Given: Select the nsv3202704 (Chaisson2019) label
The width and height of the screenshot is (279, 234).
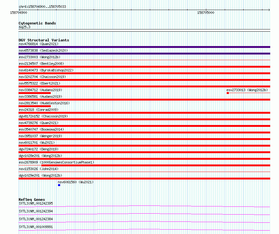Looking at the screenshot, I should (x=42, y=77).
